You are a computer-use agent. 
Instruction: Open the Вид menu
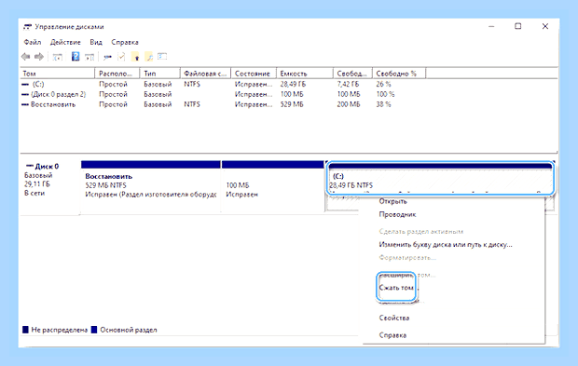tap(96, 42)
